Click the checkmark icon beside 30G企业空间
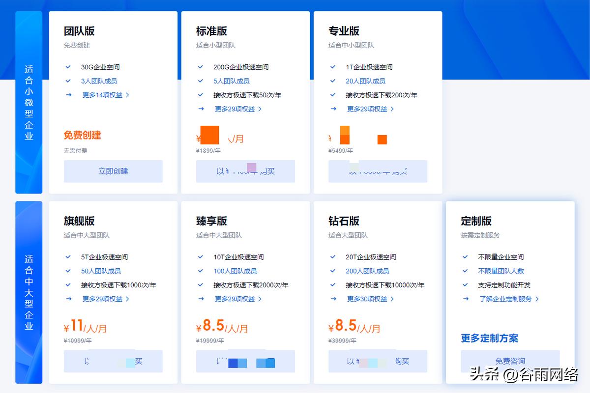Viewport: 590px width, 393px height. coord(68,67)
